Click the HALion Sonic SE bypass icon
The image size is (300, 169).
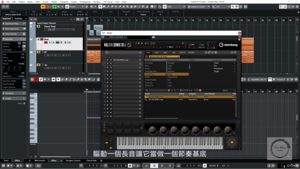pyautogui.click(x=129, y=45)
